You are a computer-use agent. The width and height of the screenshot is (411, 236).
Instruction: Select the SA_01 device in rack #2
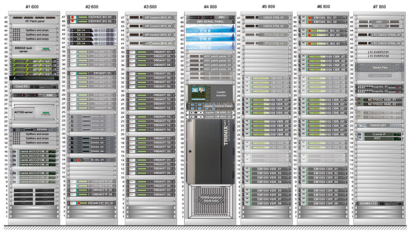click(92, 30)
